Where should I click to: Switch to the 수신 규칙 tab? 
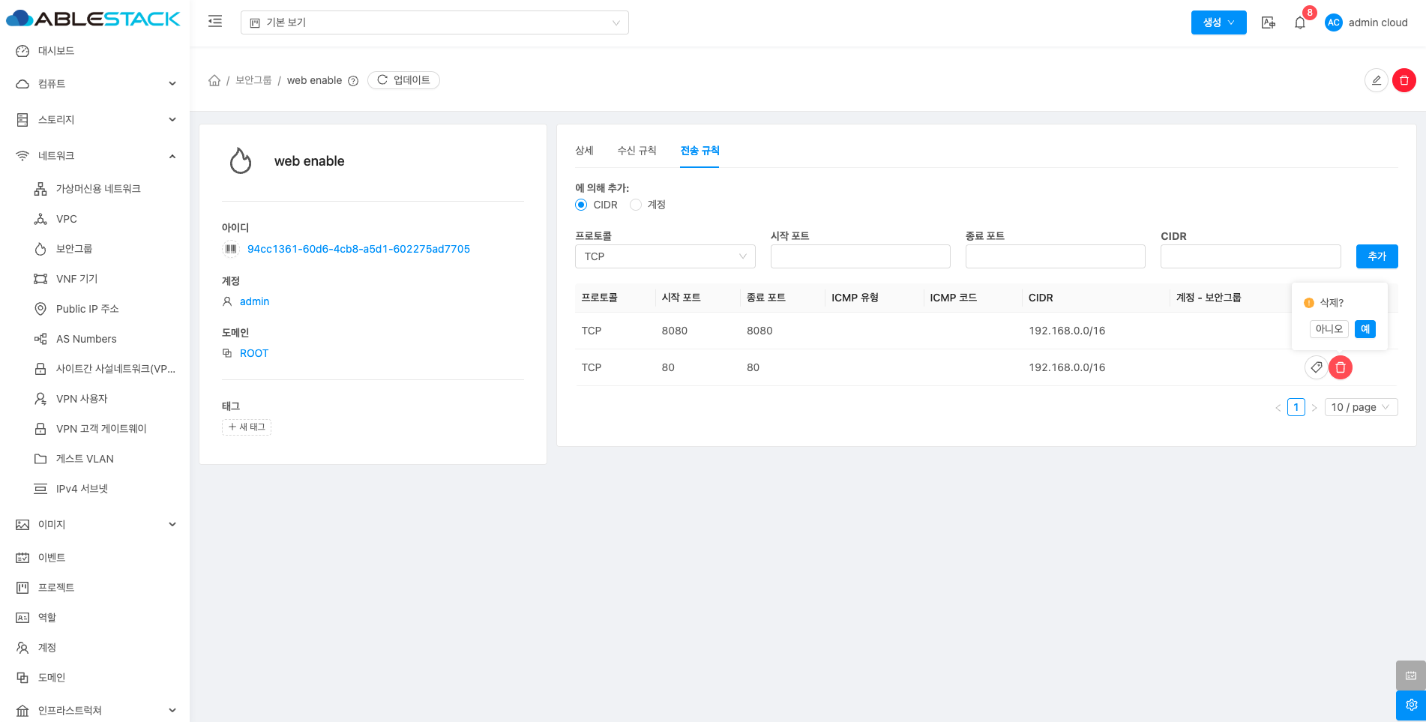[x=637, y=151]
